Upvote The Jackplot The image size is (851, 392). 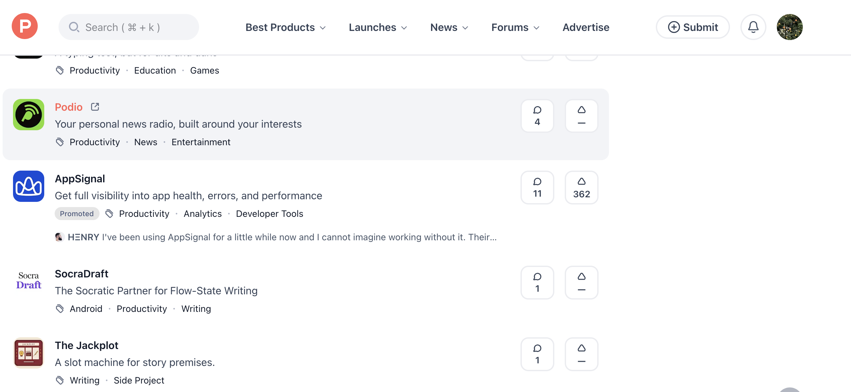(x=581, y=354)
